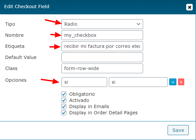Image resolution: width=196 pixels, height=140 pixels.
Task: Click the Display in Order Detail Pages label
Action: [x=103, y=113]
